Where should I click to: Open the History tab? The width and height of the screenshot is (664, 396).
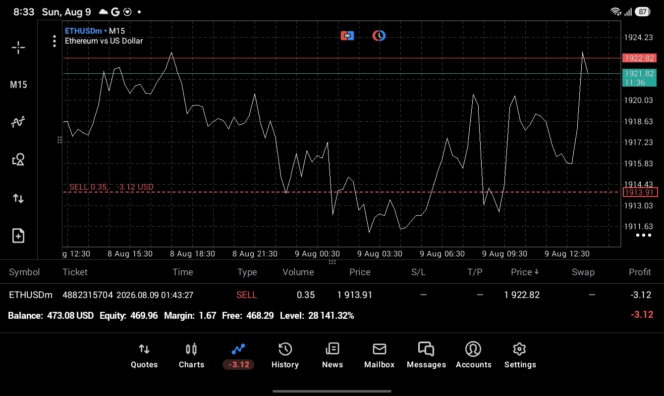pyautogui.click(x=285, y=356)
